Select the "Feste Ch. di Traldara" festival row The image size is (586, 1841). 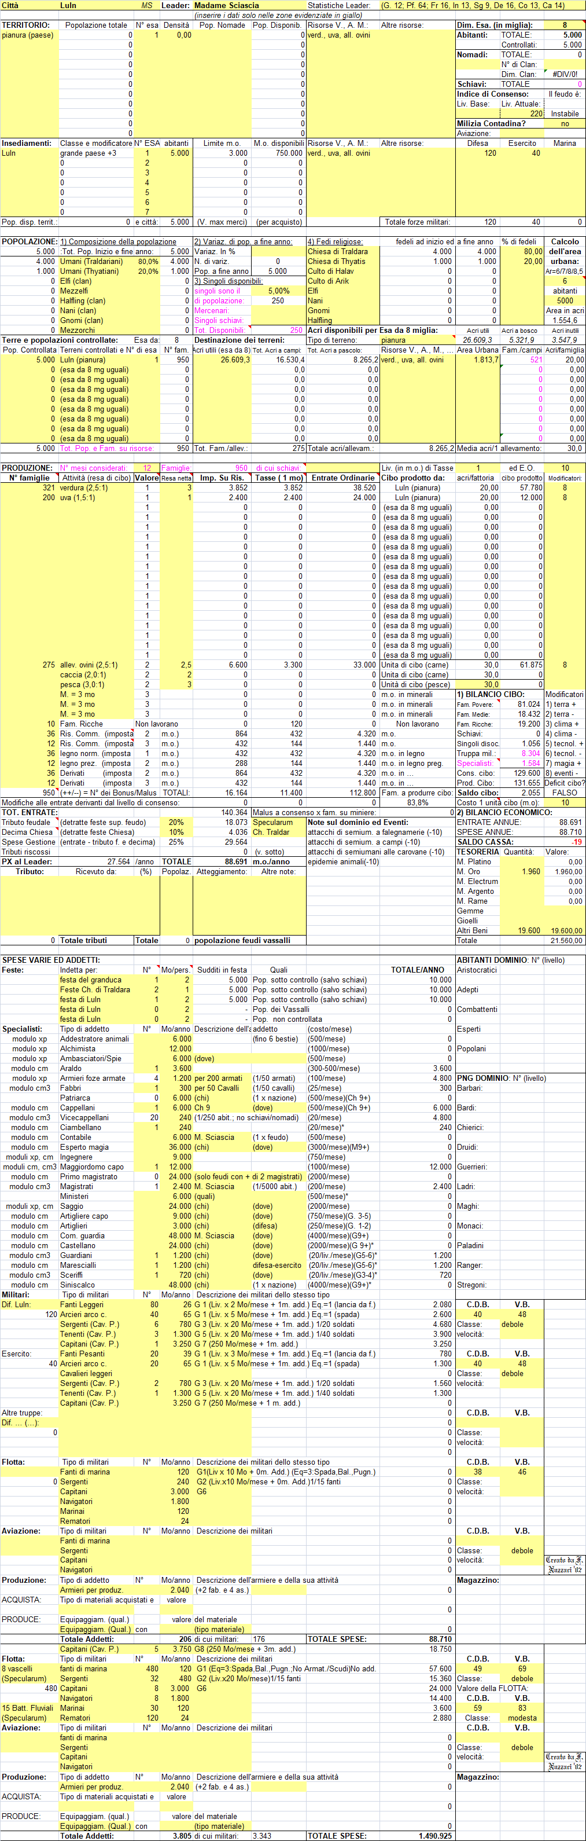click(95, 991)
